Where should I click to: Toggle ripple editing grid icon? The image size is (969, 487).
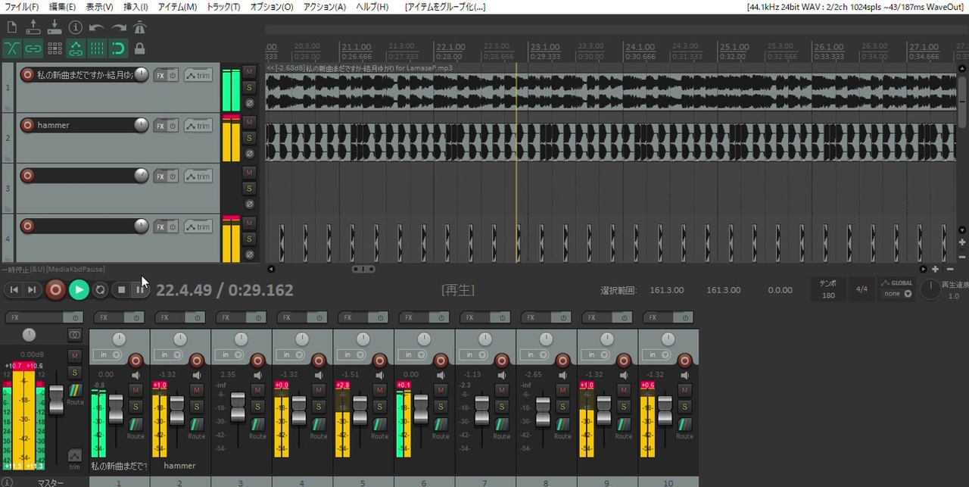pyautogui.click(x=55, y=48)
